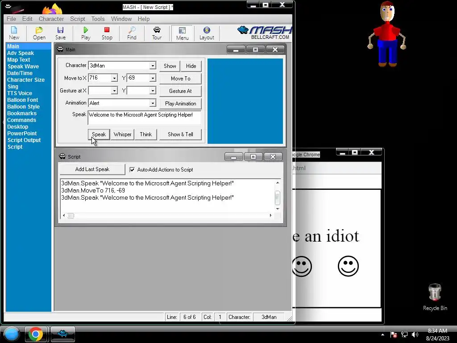Click the Main panel title icon
The image size is (457, 343).
pyautogui.click(x=60, y=49)
